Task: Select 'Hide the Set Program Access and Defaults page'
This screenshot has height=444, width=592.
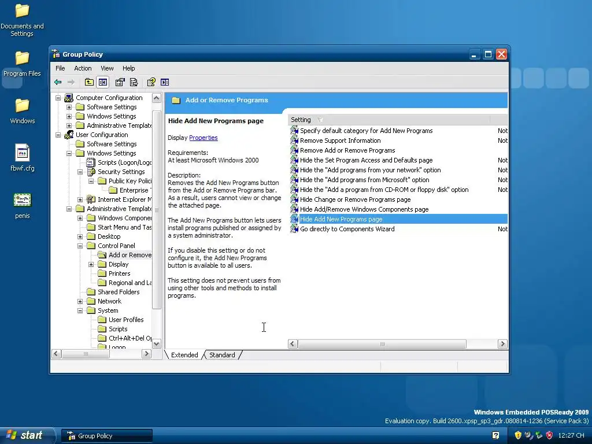Action: coord(366,160)
